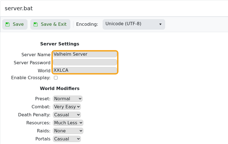
Task: Open the Resources dropdown
Action: (x=68, y=123)
